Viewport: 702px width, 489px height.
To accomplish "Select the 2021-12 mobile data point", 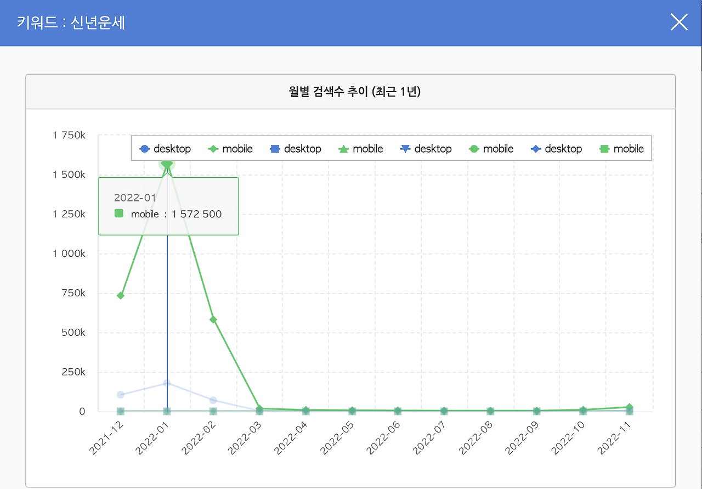I will [x=121, y=295].
